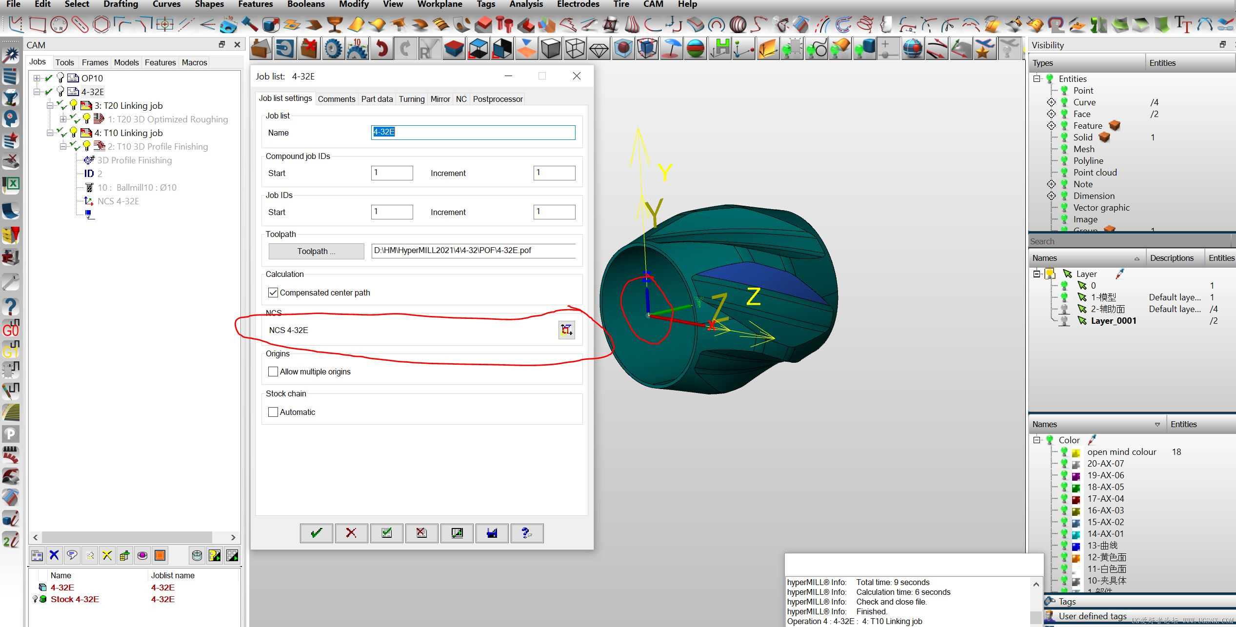Click the Toolpath ... button

[316, 251]
